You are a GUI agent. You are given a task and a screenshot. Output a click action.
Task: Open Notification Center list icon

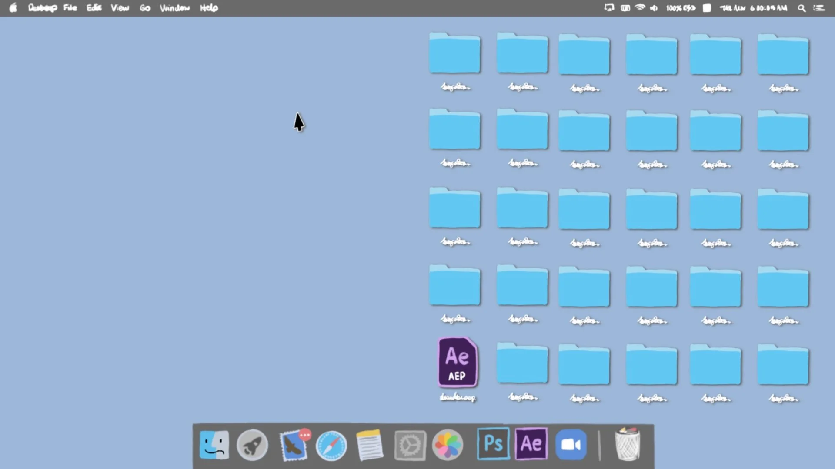[819, 8]
